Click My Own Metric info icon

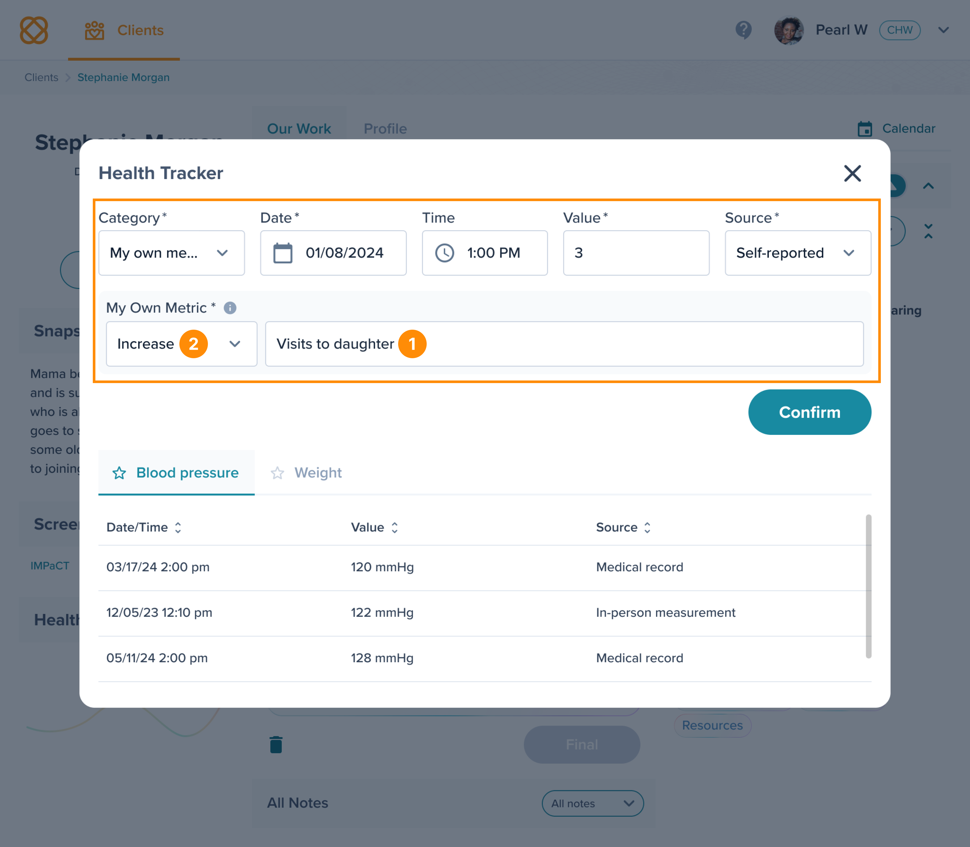tap(230, 308)
